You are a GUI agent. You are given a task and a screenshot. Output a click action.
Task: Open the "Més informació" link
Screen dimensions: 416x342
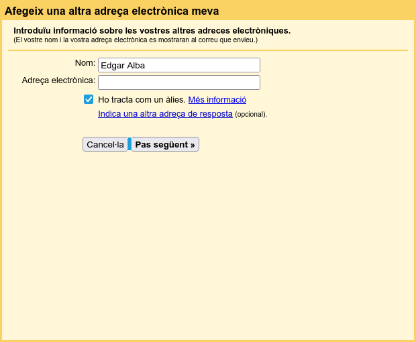click(x=217, y=99)
